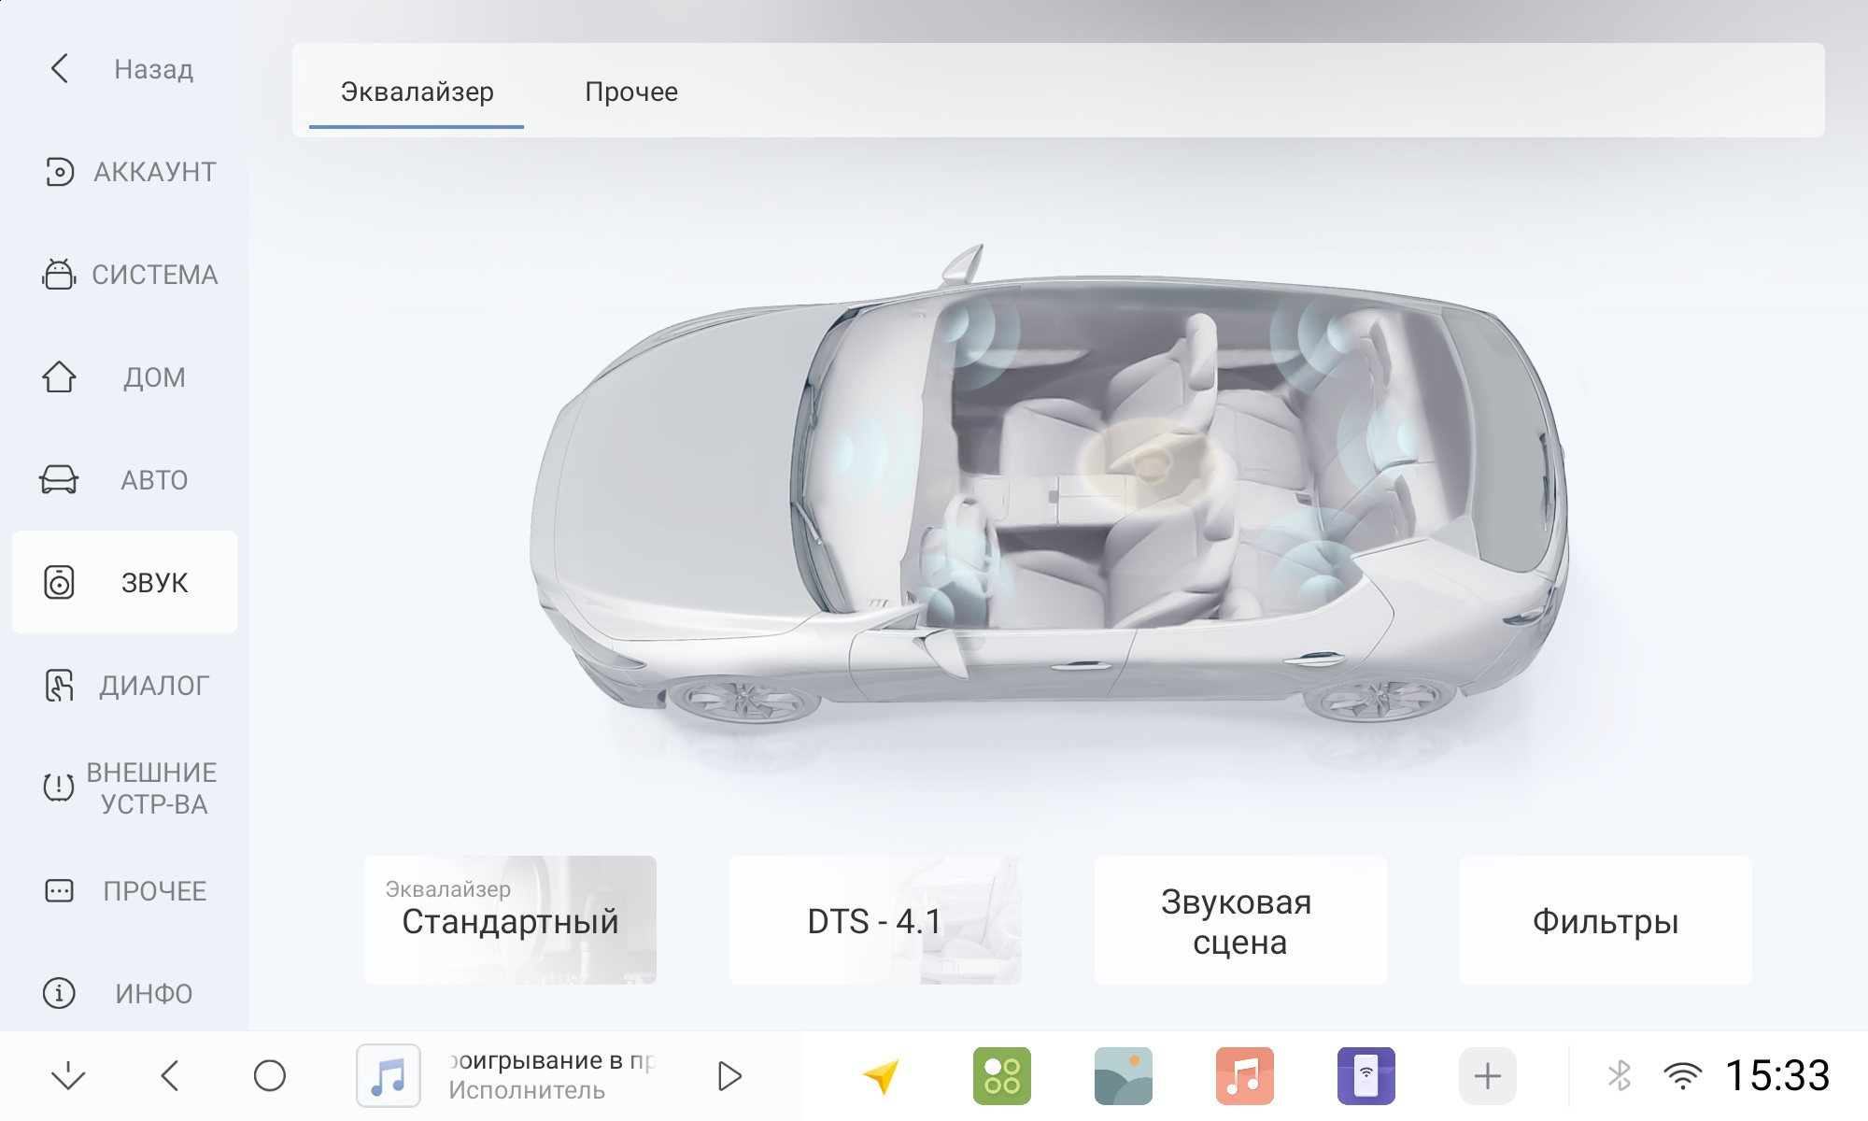Add an app shortcut with plus button

coord(1488,1076)
